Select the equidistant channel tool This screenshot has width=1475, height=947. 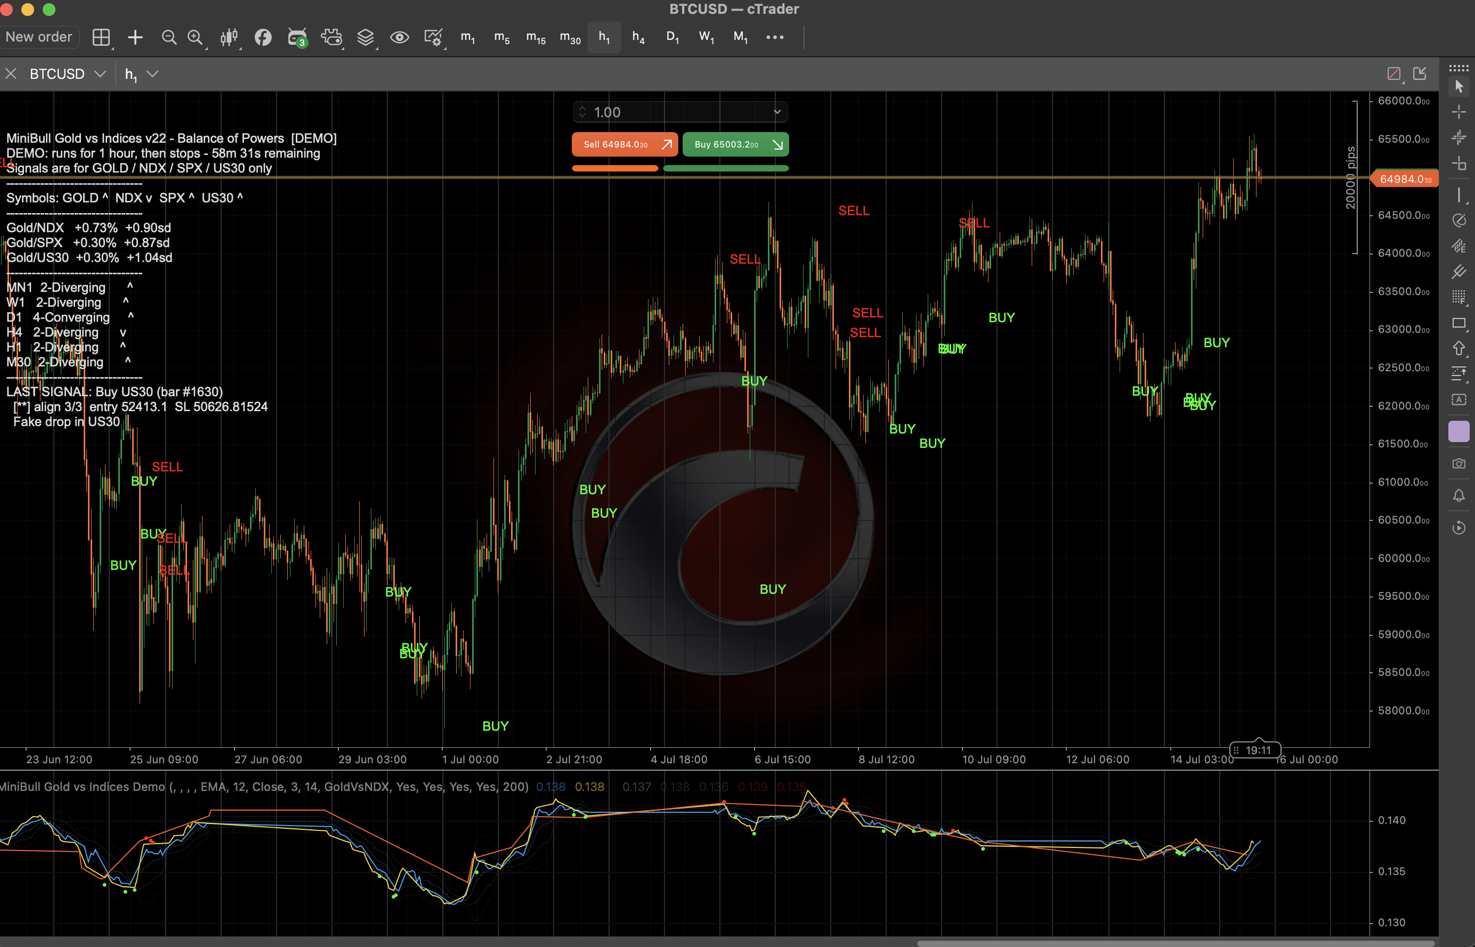[1459, 246]
